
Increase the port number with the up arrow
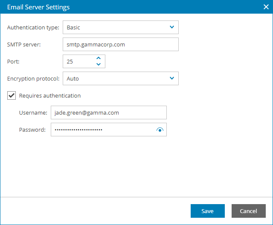pyautogui.click(x=99, y=58)
